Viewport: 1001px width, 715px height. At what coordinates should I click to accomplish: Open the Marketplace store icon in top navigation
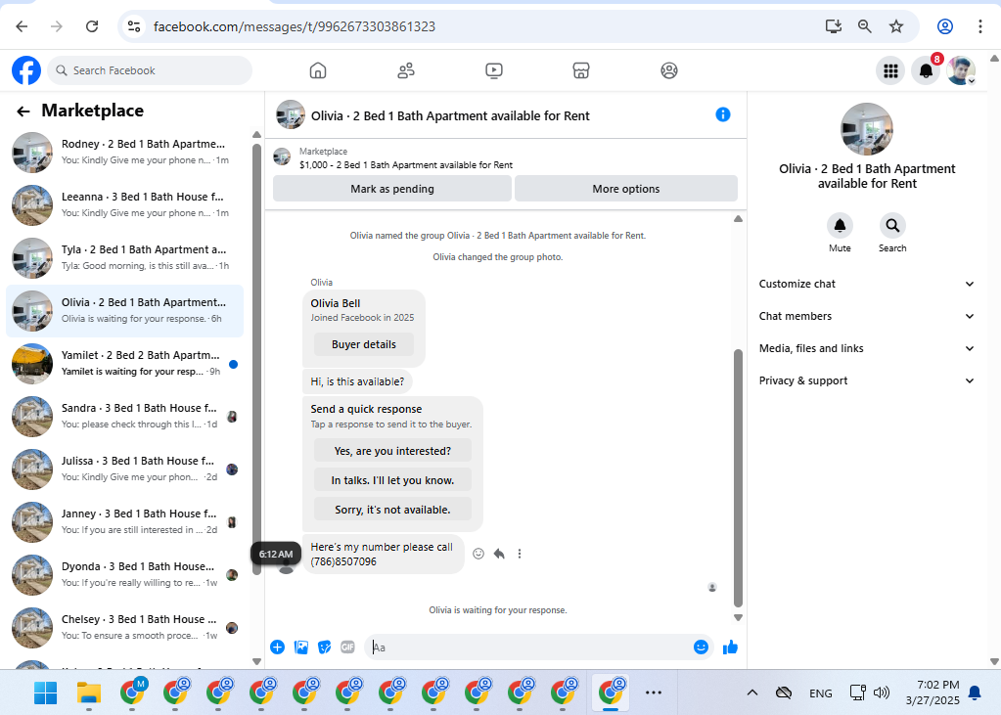[x=581, y=70]
